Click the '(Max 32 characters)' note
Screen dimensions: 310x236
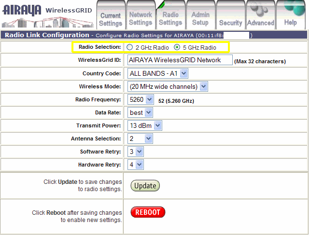[260, 61]
